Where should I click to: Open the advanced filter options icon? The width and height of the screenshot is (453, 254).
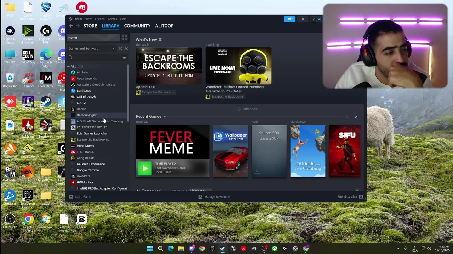click(x=124, y=57)
